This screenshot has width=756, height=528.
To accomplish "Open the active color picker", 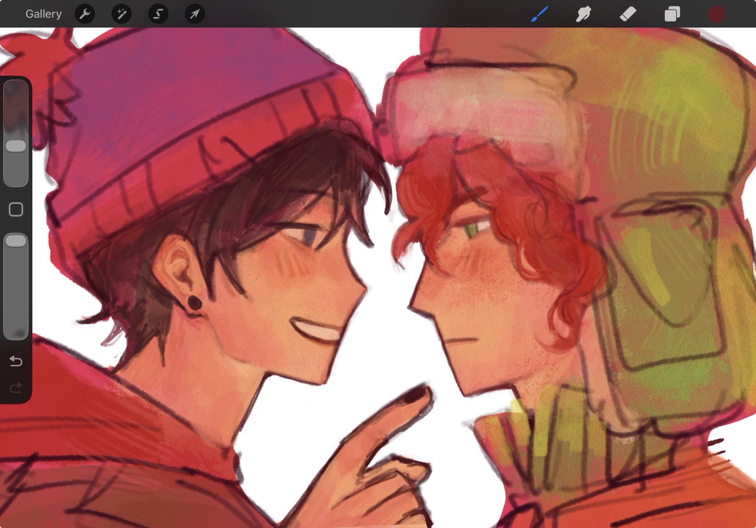I will [x=717, y=14].
